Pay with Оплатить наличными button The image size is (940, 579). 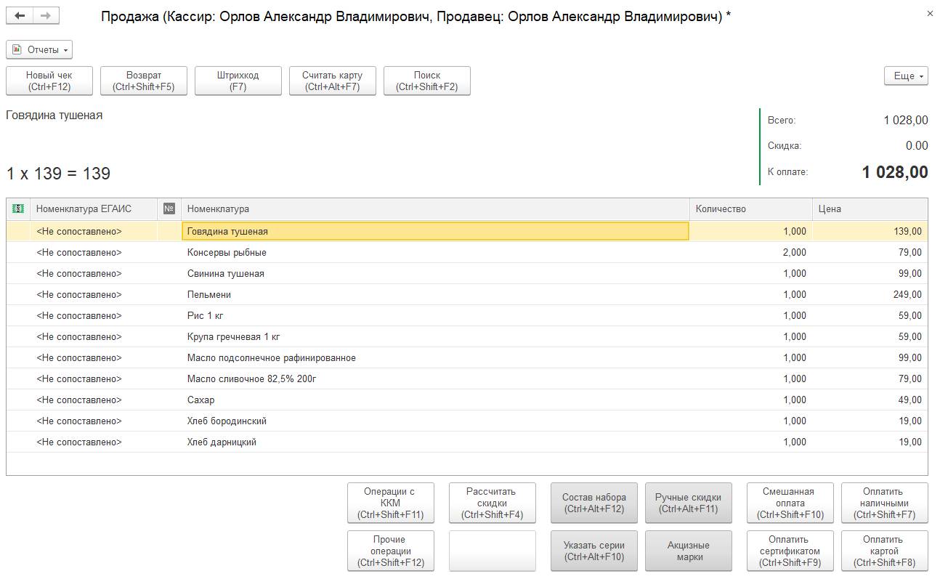pyautogui.click(x=885, y=503)
